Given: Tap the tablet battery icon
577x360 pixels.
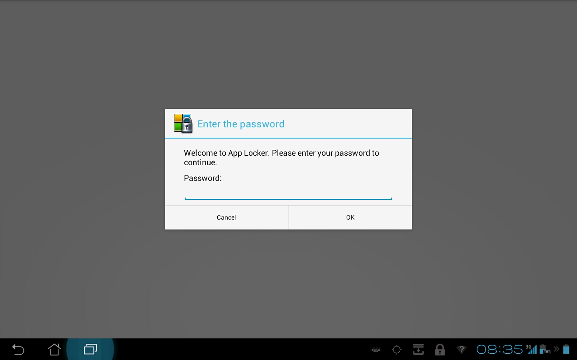Looking at the screenshot, I should [x=566, y=349].
